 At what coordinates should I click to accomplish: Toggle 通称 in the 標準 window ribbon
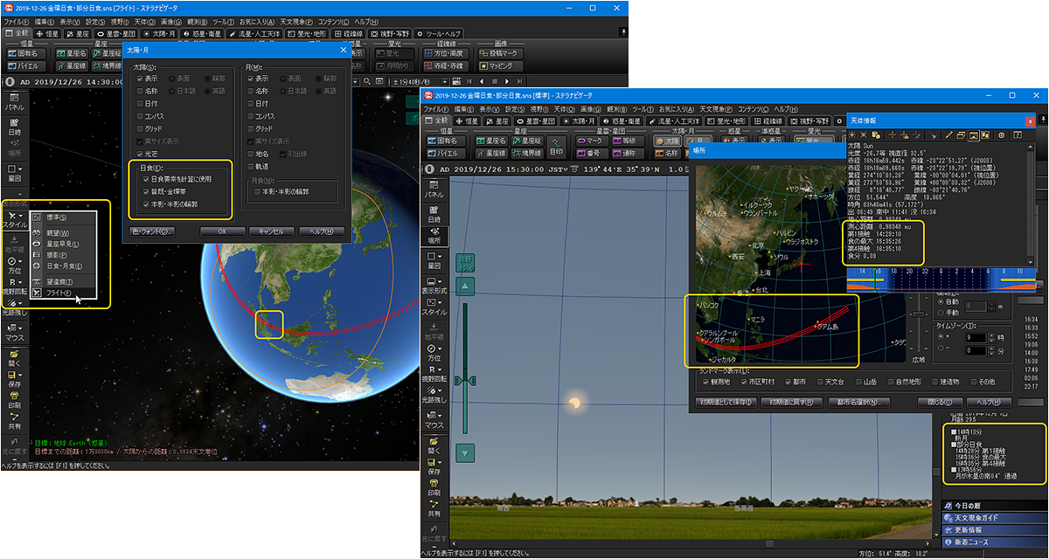coord(628,152)
